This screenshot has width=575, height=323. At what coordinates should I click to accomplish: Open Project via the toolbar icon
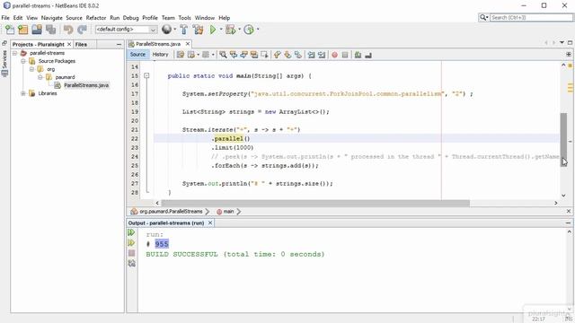click(x=37, y=30)
